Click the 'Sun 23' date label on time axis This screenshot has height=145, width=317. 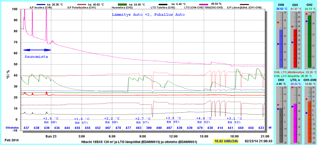51,136
